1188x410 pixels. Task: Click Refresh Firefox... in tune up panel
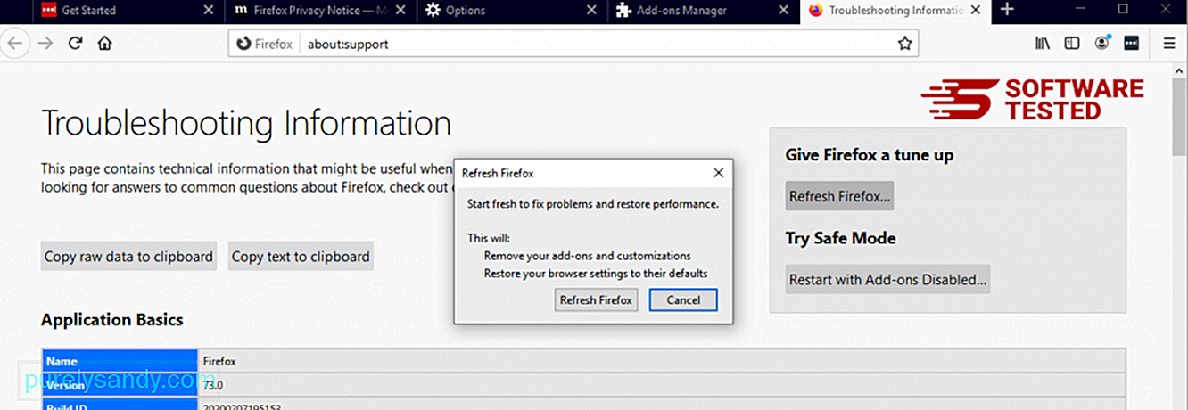coord(839,197)
